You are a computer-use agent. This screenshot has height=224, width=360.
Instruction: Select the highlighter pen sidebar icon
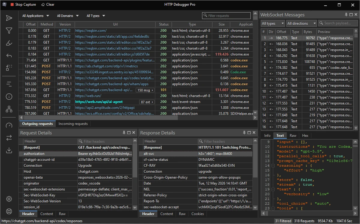click(x=9, y=43)
